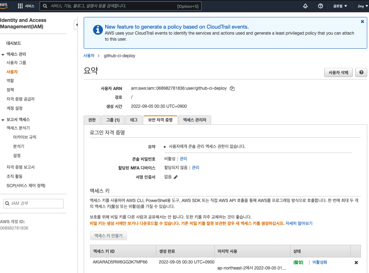This screenshot has height=273, width=369.
Task: Delete access key AKIARAD5RW6GG3K7MP66 with the X icon
Action: (356, 263)
